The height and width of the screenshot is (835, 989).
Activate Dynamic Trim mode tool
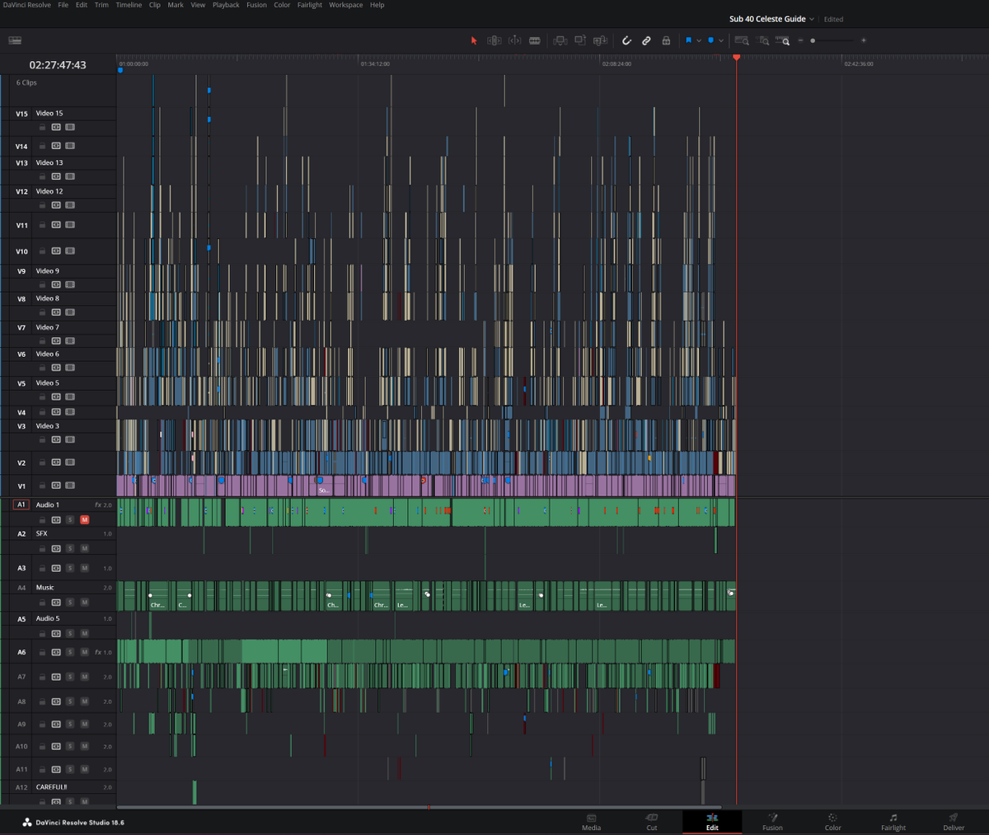(514, 40)
